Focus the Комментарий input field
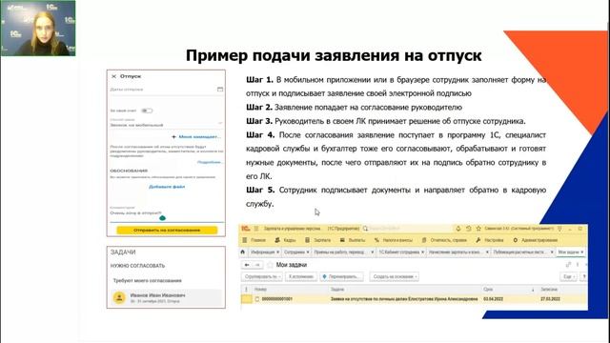 click(x=167, y=213)
